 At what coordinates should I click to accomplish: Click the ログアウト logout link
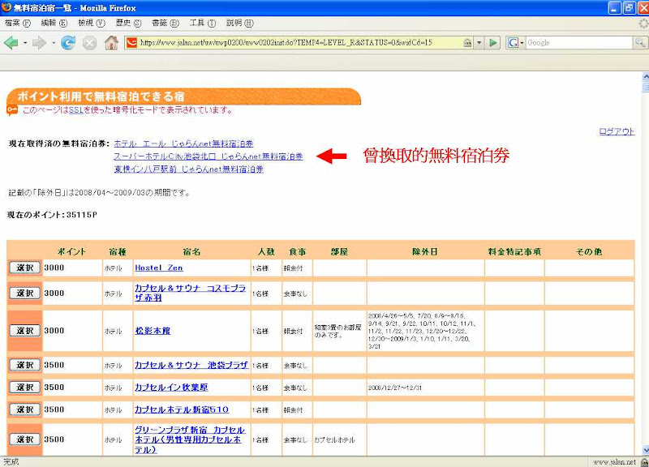[617, 131]
